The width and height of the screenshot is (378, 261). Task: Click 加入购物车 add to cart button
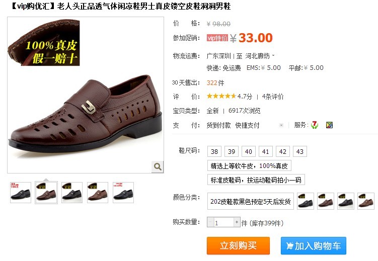(314, 245)
